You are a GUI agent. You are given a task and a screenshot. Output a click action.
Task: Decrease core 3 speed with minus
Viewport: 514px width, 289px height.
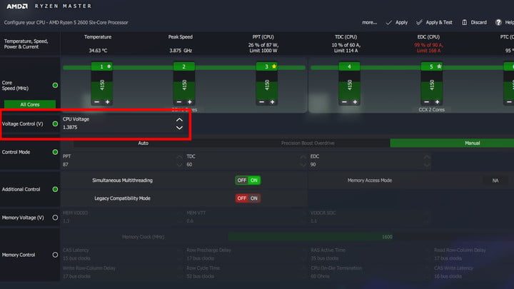261,102
